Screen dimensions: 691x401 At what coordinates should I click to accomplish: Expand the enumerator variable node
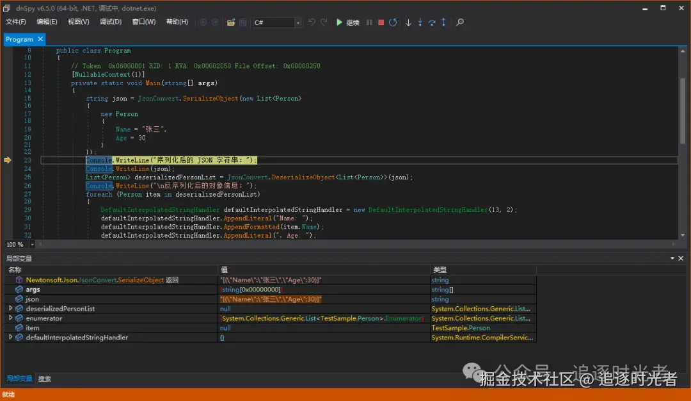[x=10, y=318]
